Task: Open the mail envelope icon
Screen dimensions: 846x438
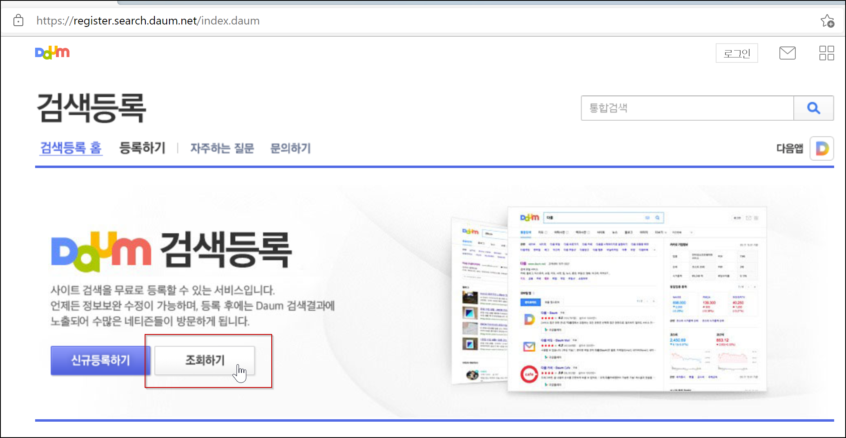Action: (787, 53)
